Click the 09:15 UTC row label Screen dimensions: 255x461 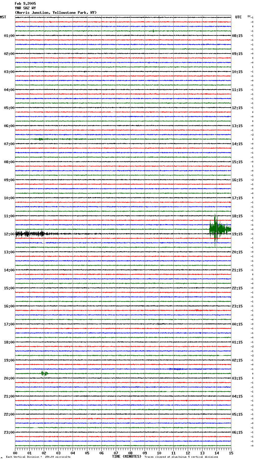click(237, 54)
